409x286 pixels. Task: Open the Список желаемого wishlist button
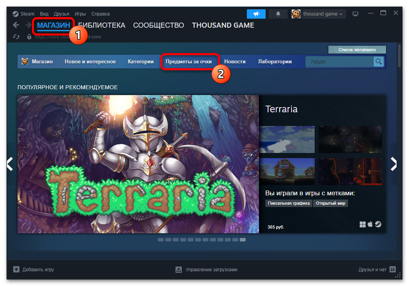click(357, 49)
